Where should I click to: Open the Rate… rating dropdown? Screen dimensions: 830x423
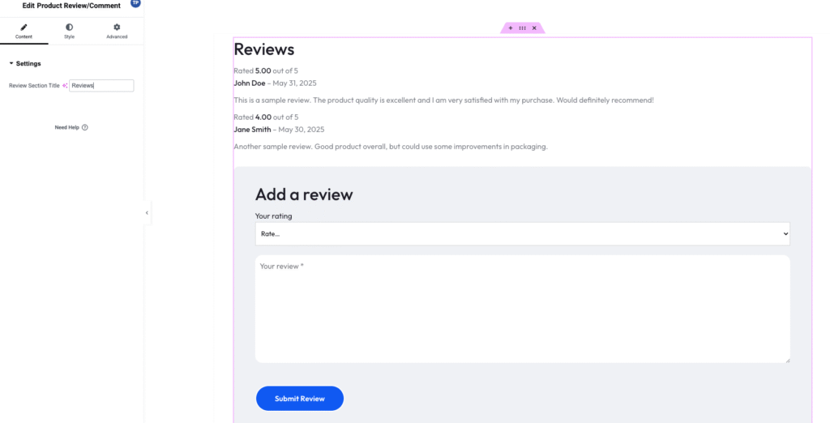point(523,233)
